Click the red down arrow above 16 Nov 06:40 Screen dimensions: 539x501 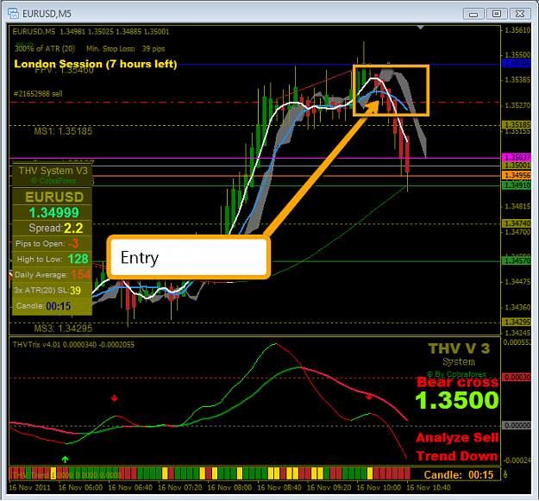pos(115,398)
